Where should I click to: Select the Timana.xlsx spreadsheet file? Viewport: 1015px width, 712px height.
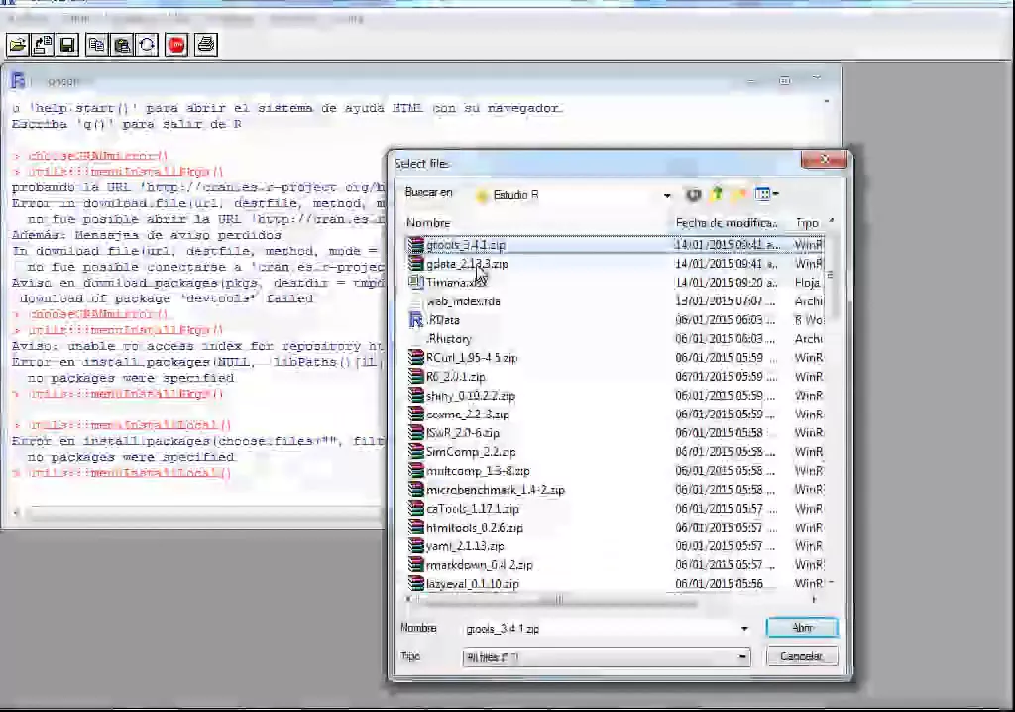(x=456, y=283)
